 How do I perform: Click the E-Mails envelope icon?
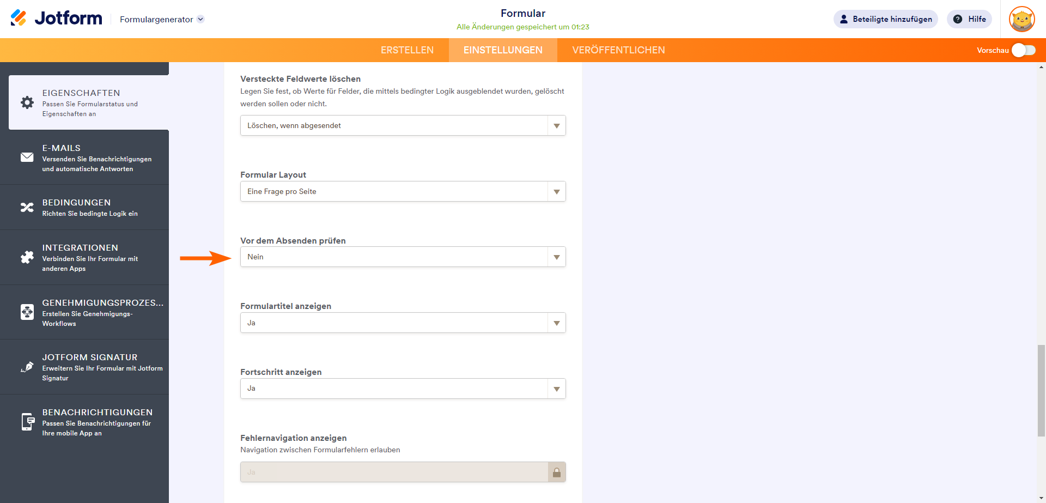coord(27,157)
